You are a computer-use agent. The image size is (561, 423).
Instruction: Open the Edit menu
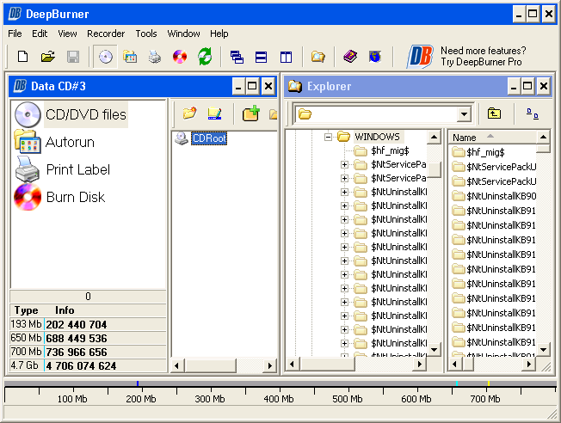tap(40, 34)
